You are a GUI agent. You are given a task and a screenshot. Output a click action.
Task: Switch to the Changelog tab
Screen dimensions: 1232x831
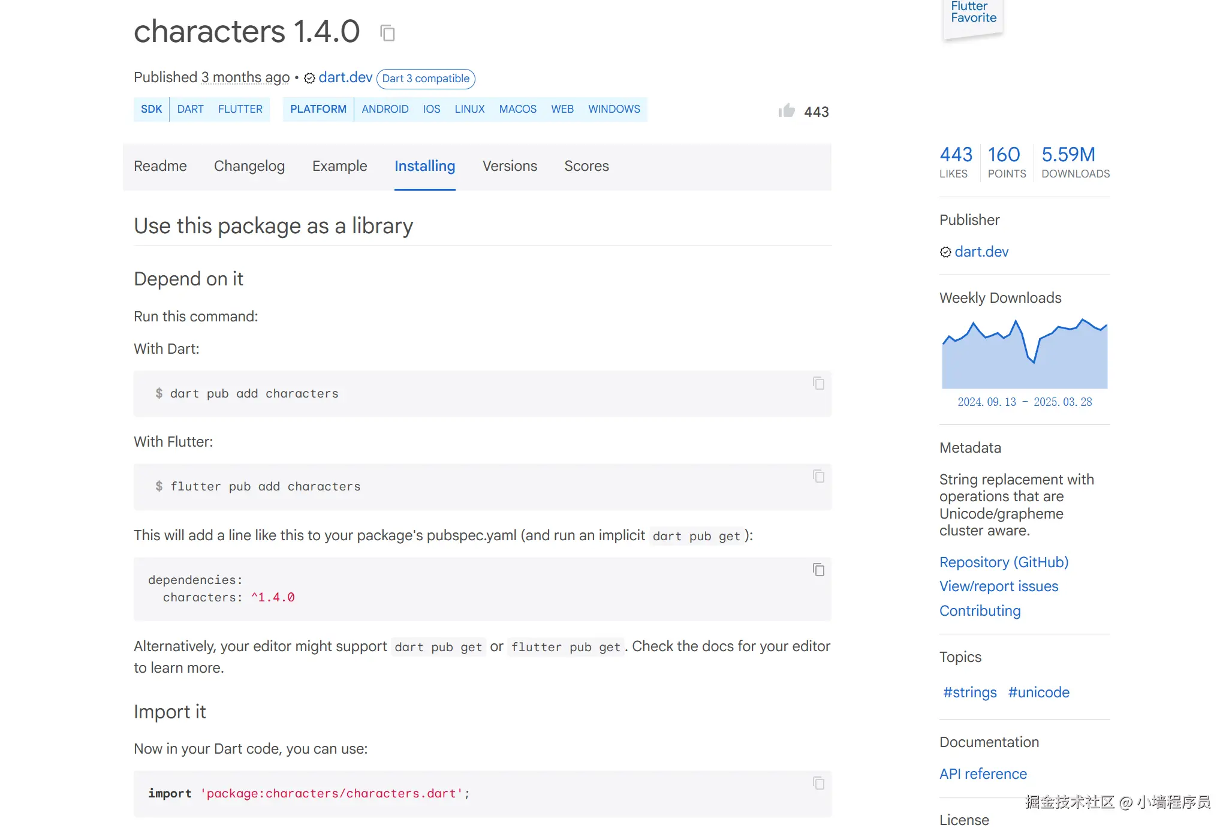tap(249, 166)
